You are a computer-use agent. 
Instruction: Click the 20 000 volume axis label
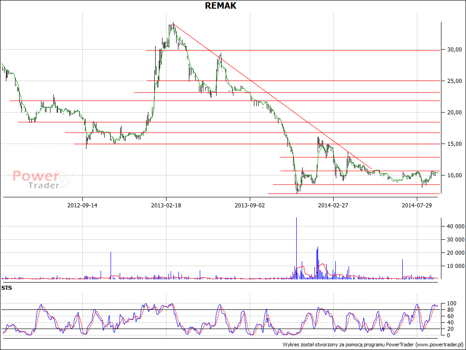tap(456, 252)
